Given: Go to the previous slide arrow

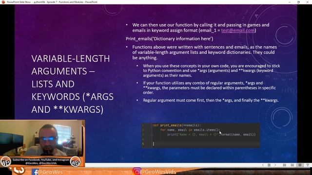Looking at the screenshot, I should [263, 165].
